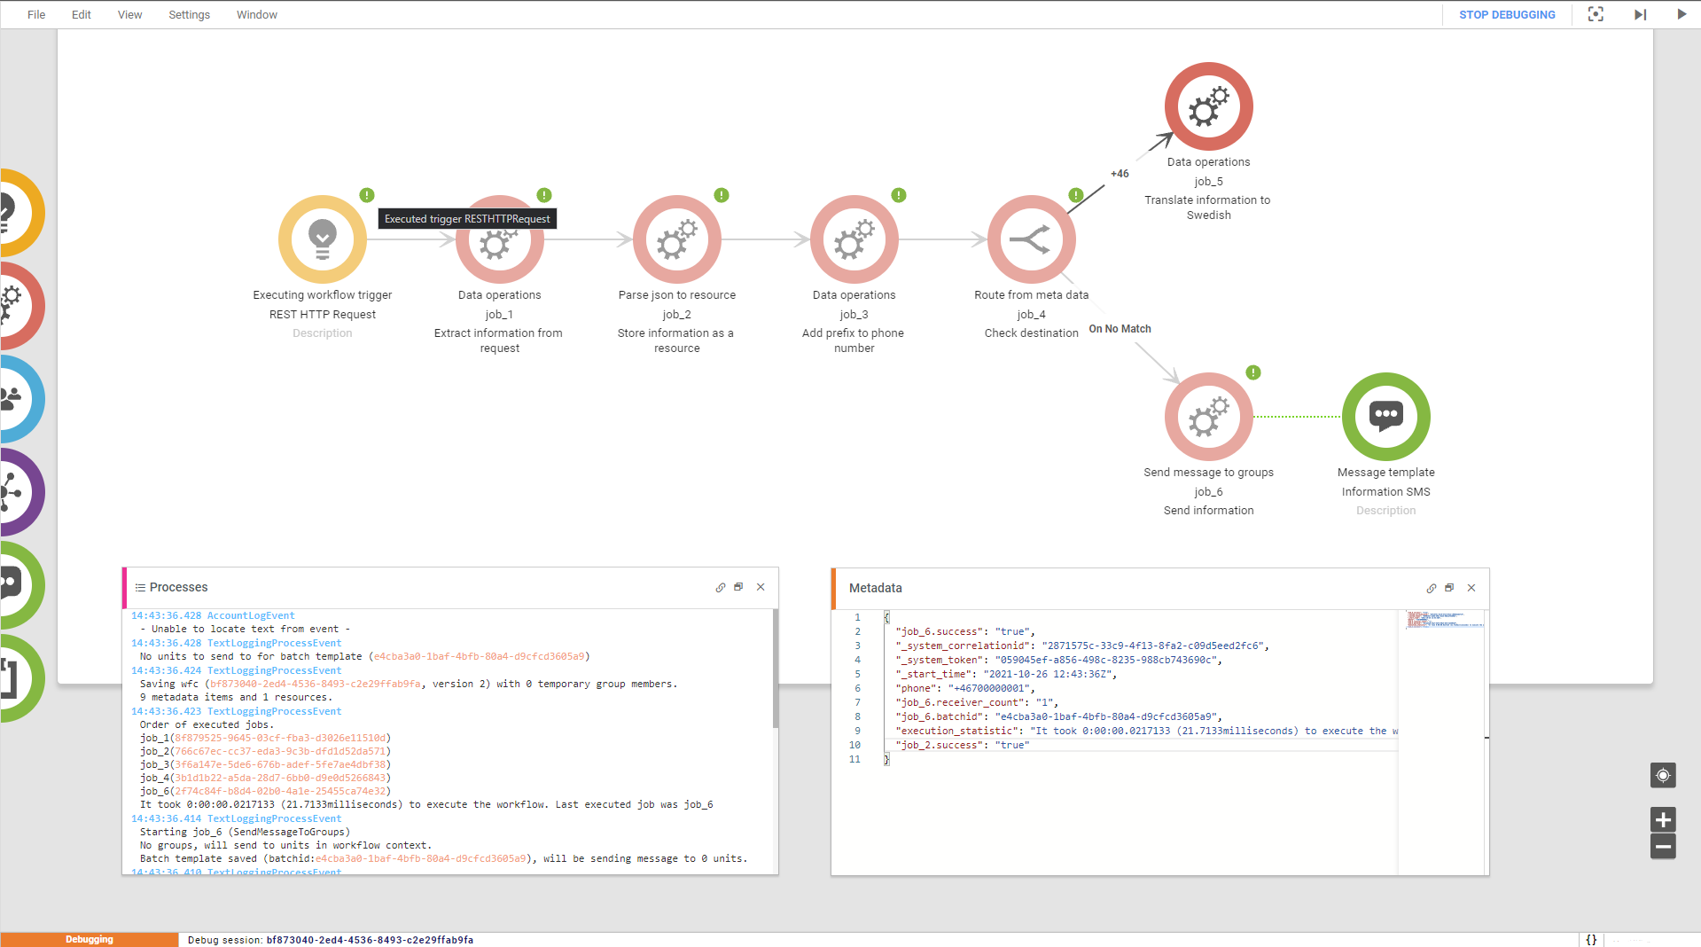Select the purple network nodes palette icon
The height and width of the screenshot is (947, 1701).
coord(13,492)
